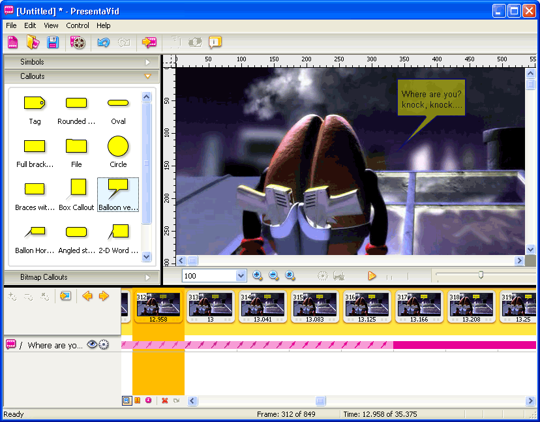Click the Where are yo... track label

pyautogui.click(x=55, y=345)
